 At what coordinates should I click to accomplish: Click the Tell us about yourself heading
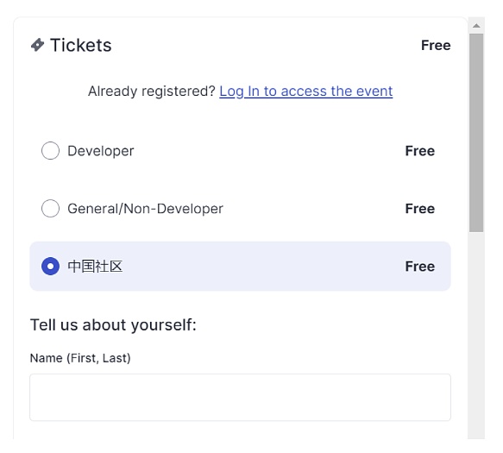coord(113,325)
